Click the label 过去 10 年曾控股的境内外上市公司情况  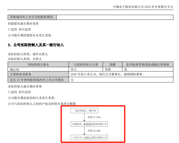coord(38,80)
